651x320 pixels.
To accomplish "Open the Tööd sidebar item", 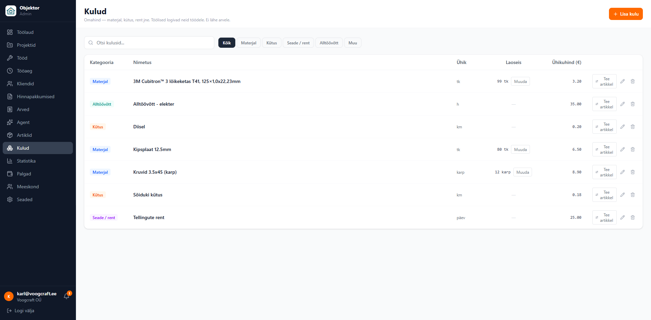I will 38,58.
